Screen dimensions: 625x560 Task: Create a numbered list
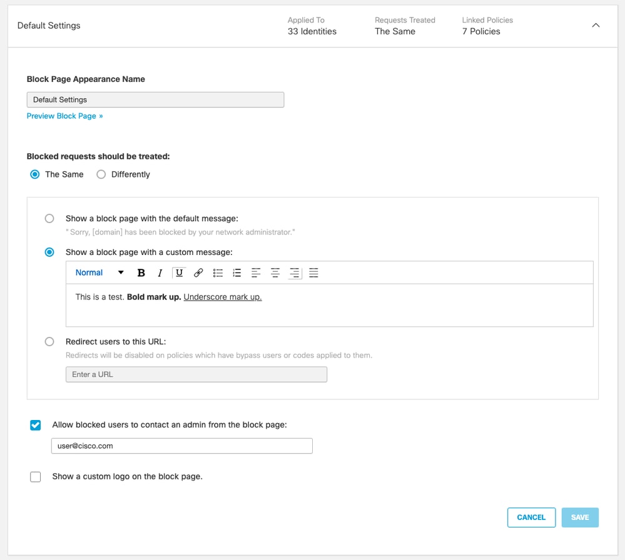point(236,272)
